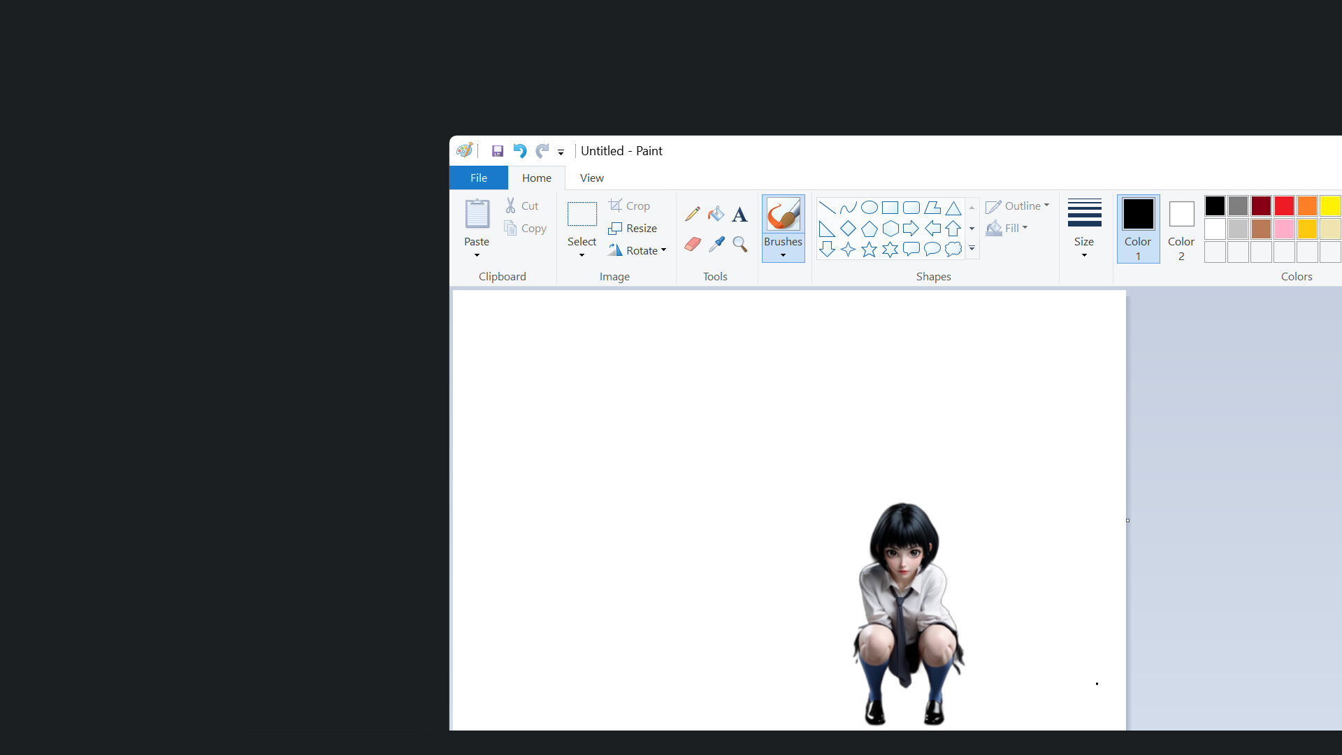
Task: Select the Magnifier tool
Action: point(739,244)
